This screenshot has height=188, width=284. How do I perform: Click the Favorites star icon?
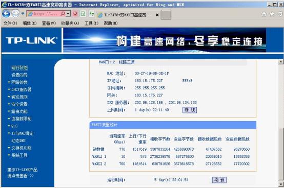click(x=272, y=14)
